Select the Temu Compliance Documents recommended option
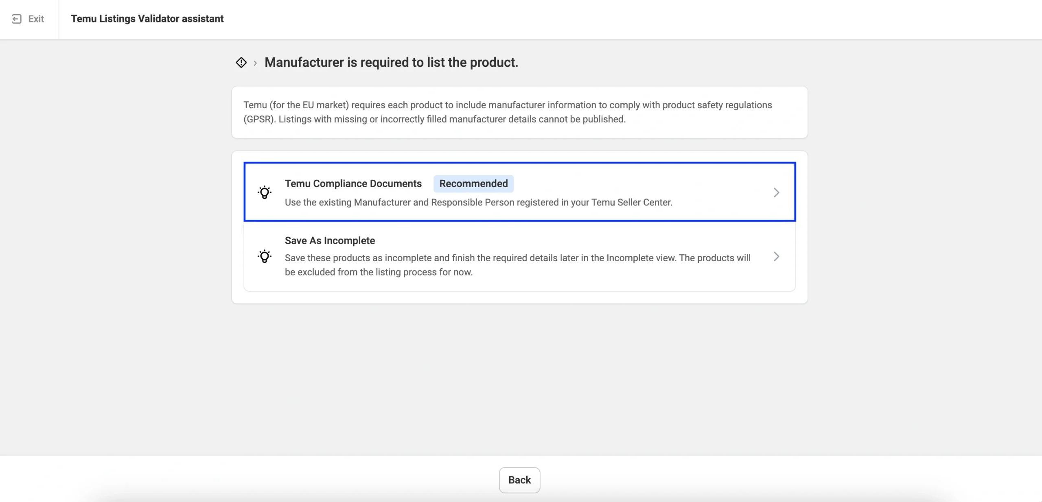The image size is (1042, 502). point(520,192)
